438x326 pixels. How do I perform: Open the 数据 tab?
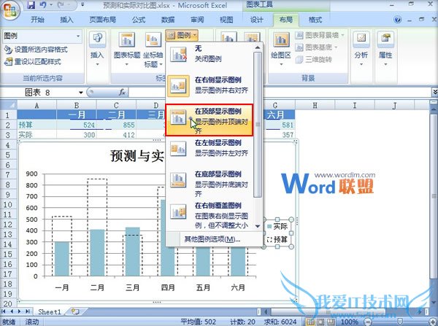coord(168,20)
